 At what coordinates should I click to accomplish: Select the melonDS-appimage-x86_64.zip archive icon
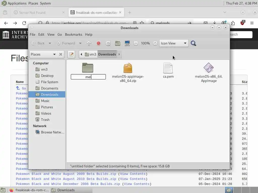coord(128,68)
